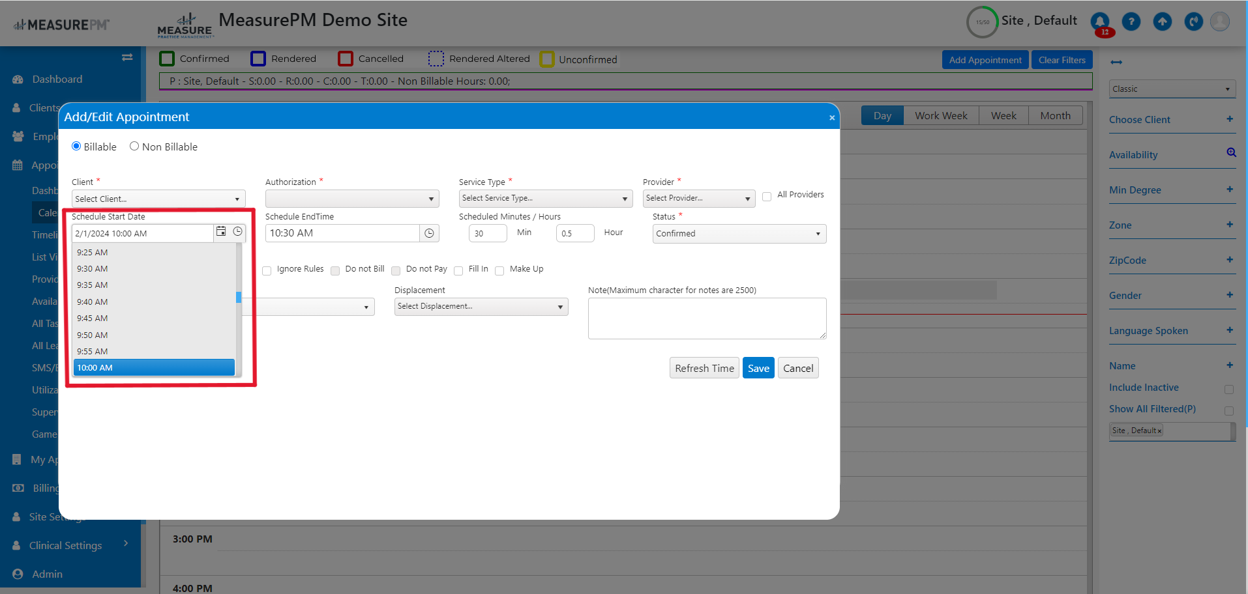Click the Billing money icon in sidebar

click(19, 488)
